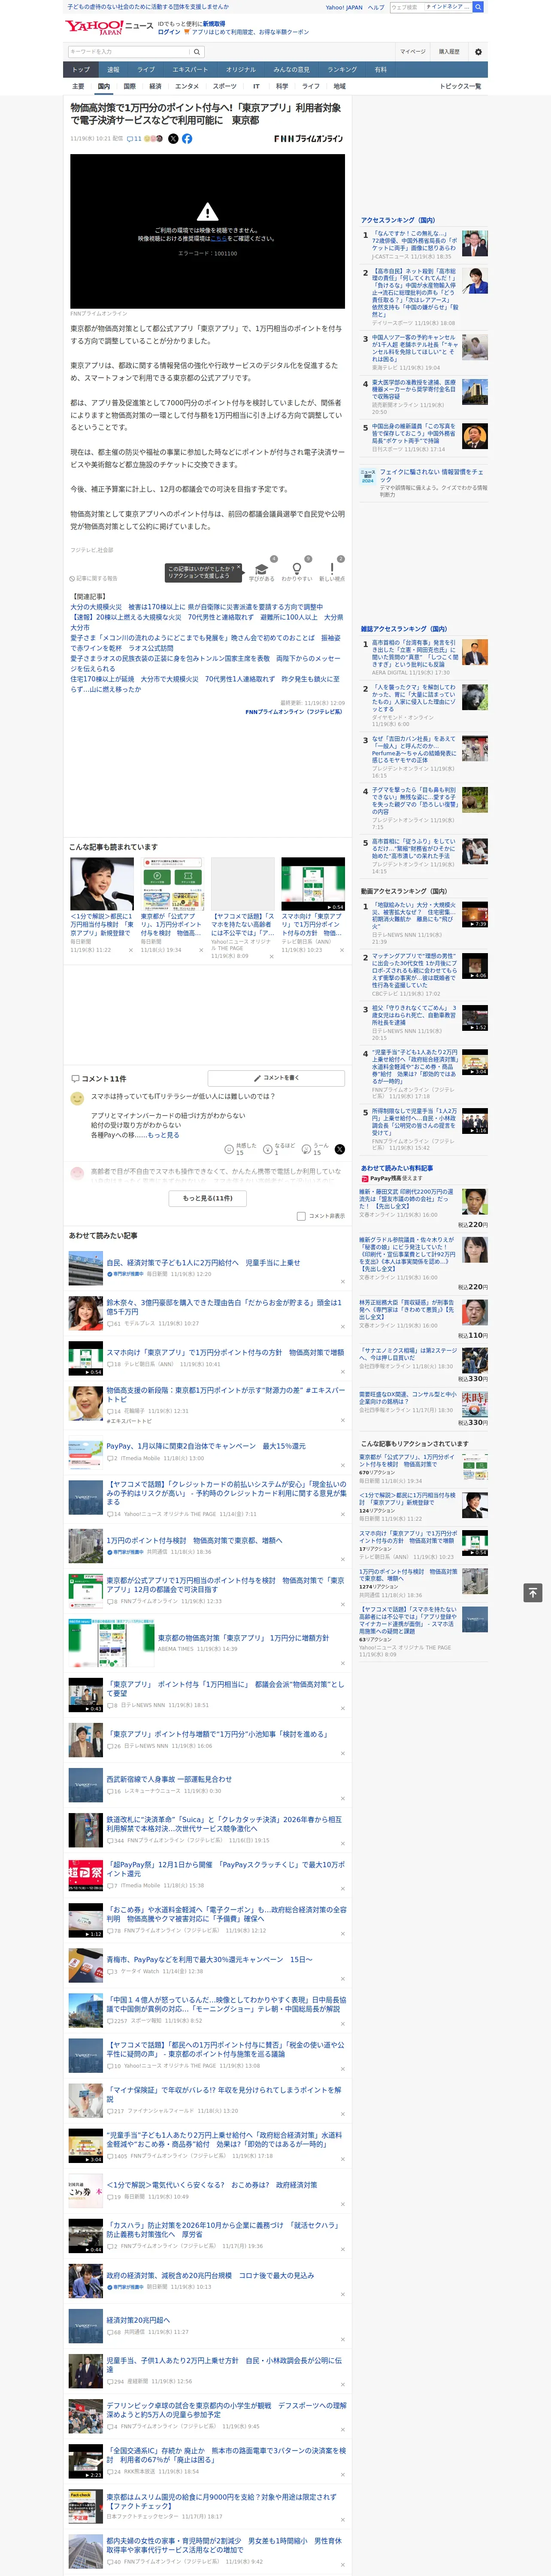Close the reaction support tooltip
This screenshot has width=551, height=2576.
tap(239, 568)
